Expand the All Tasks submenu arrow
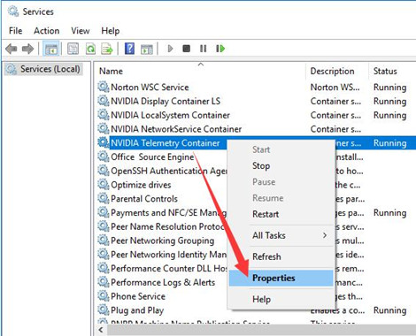This screenshot has width=416, height=336. (325, 235)
